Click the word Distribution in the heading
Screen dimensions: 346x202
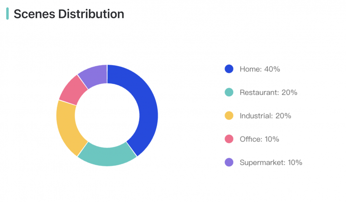pos(91,14)
